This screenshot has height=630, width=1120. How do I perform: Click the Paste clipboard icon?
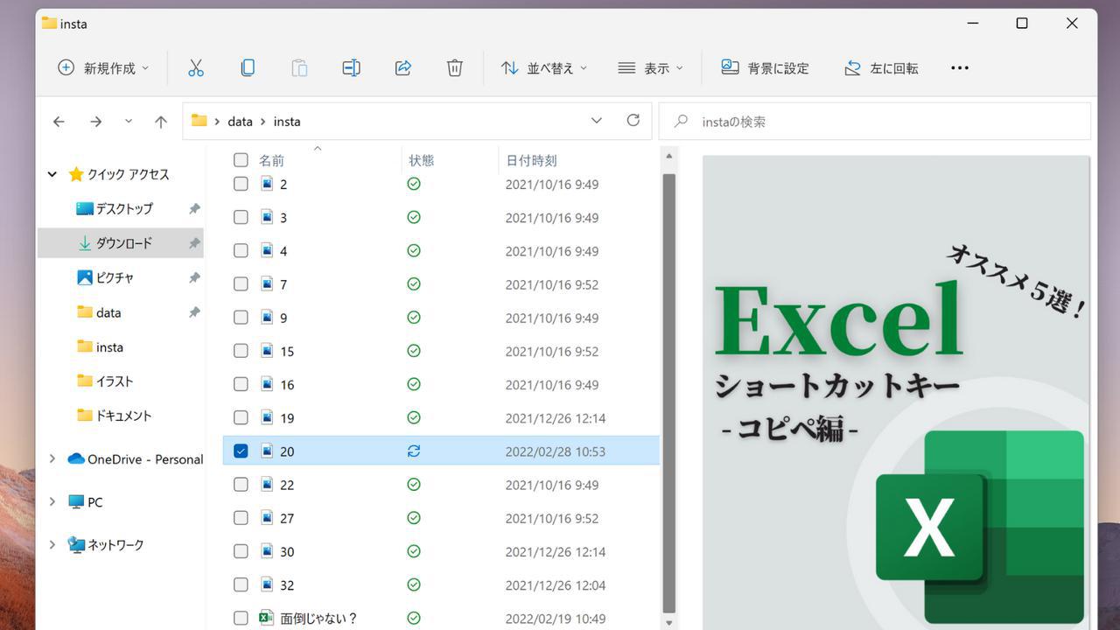pyautogui.click(x=299, y=68)
